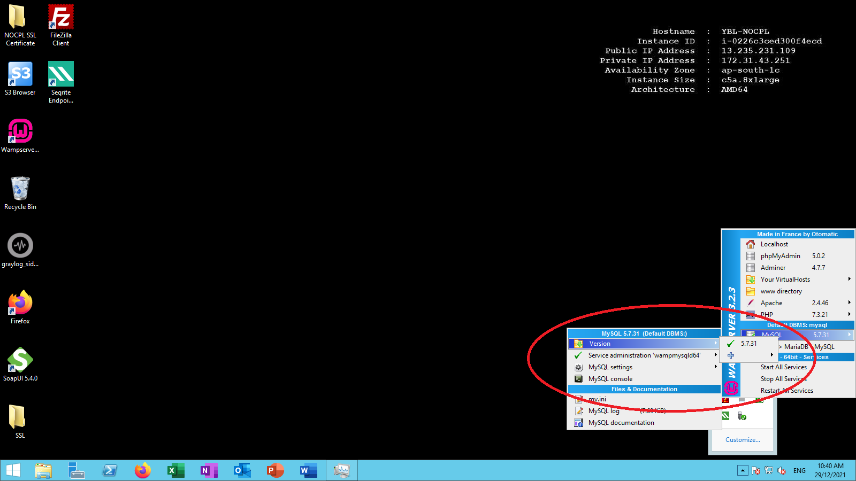Expand the plus add-version submenu
The width and height of the screenshot is (856, 481).
pos(748,355)
